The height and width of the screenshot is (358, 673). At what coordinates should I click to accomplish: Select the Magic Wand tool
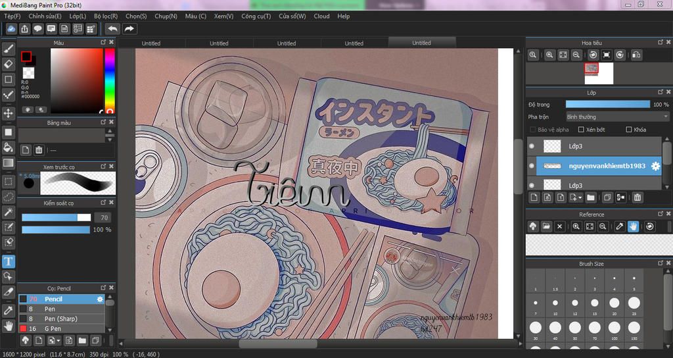tap(8, 211)
